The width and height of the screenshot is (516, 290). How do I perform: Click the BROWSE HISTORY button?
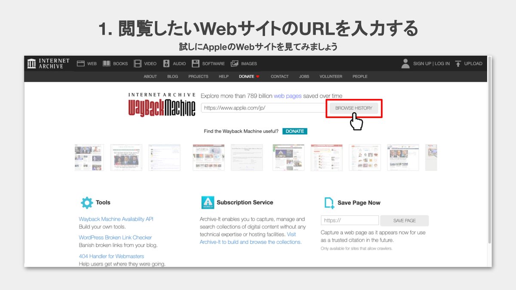pyautogui.click(x=354, y=108)
